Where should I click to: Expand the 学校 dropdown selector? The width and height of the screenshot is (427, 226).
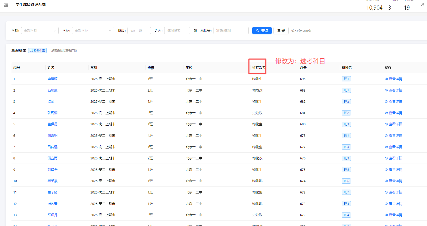click(93, 31)
